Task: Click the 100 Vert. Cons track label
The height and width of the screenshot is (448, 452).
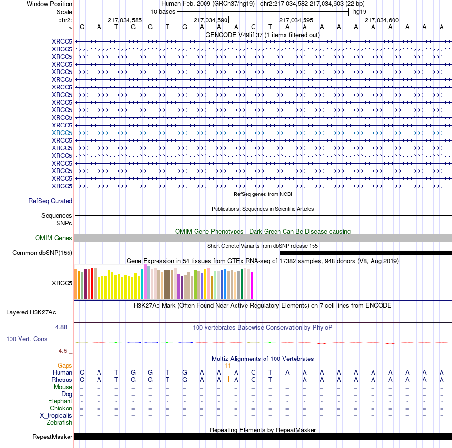Action: click(27, 339)
